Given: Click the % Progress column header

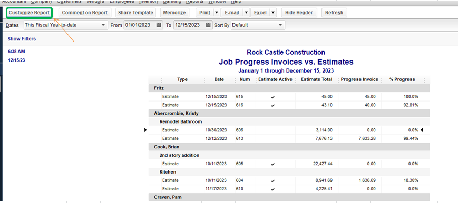Looking at the screenshot, I should 402,79.
